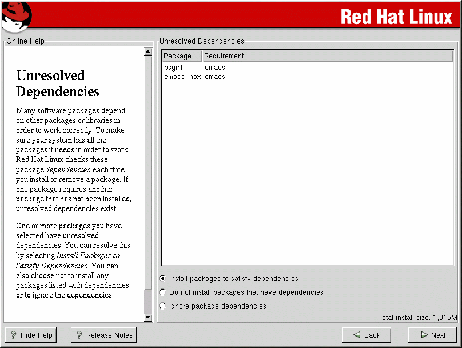Click the question mark Hide Help button
Screen dimensions: 462x348
31,335
